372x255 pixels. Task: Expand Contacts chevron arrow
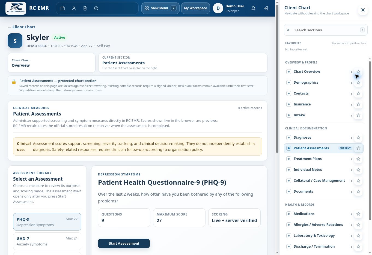[351, 94]
